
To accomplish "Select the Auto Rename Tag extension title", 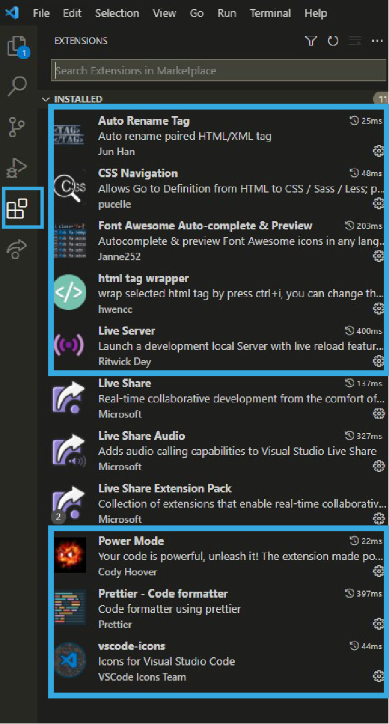I will coord(144,120).
